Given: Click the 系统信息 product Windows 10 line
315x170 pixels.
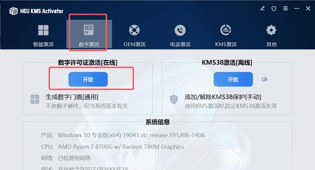Looking at the screenshot, I should point(123,135).
